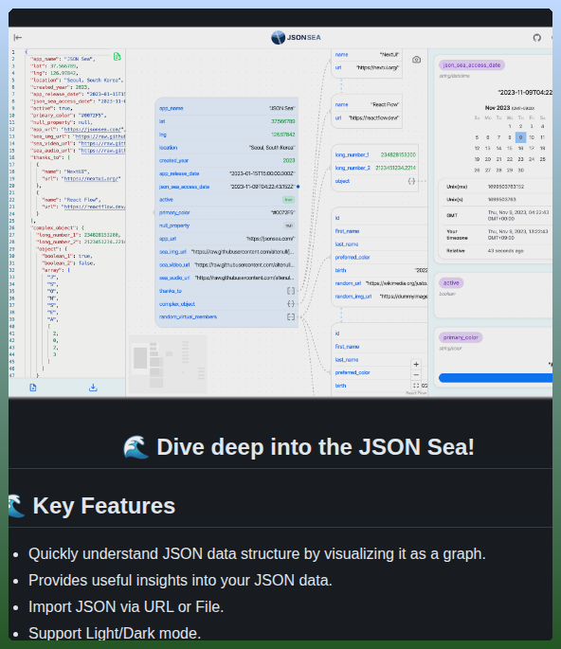Zoom in the graph with the plus control

pos(416,364)
